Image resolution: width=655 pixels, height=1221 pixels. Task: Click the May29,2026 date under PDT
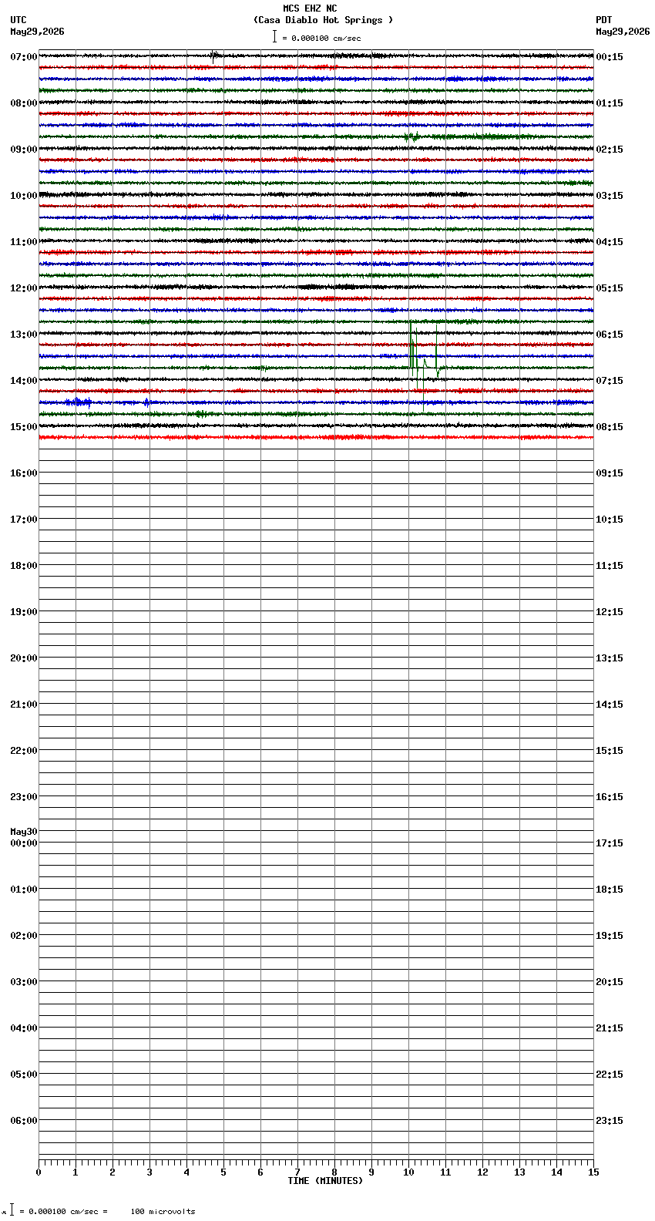click(x=623, y=32)
